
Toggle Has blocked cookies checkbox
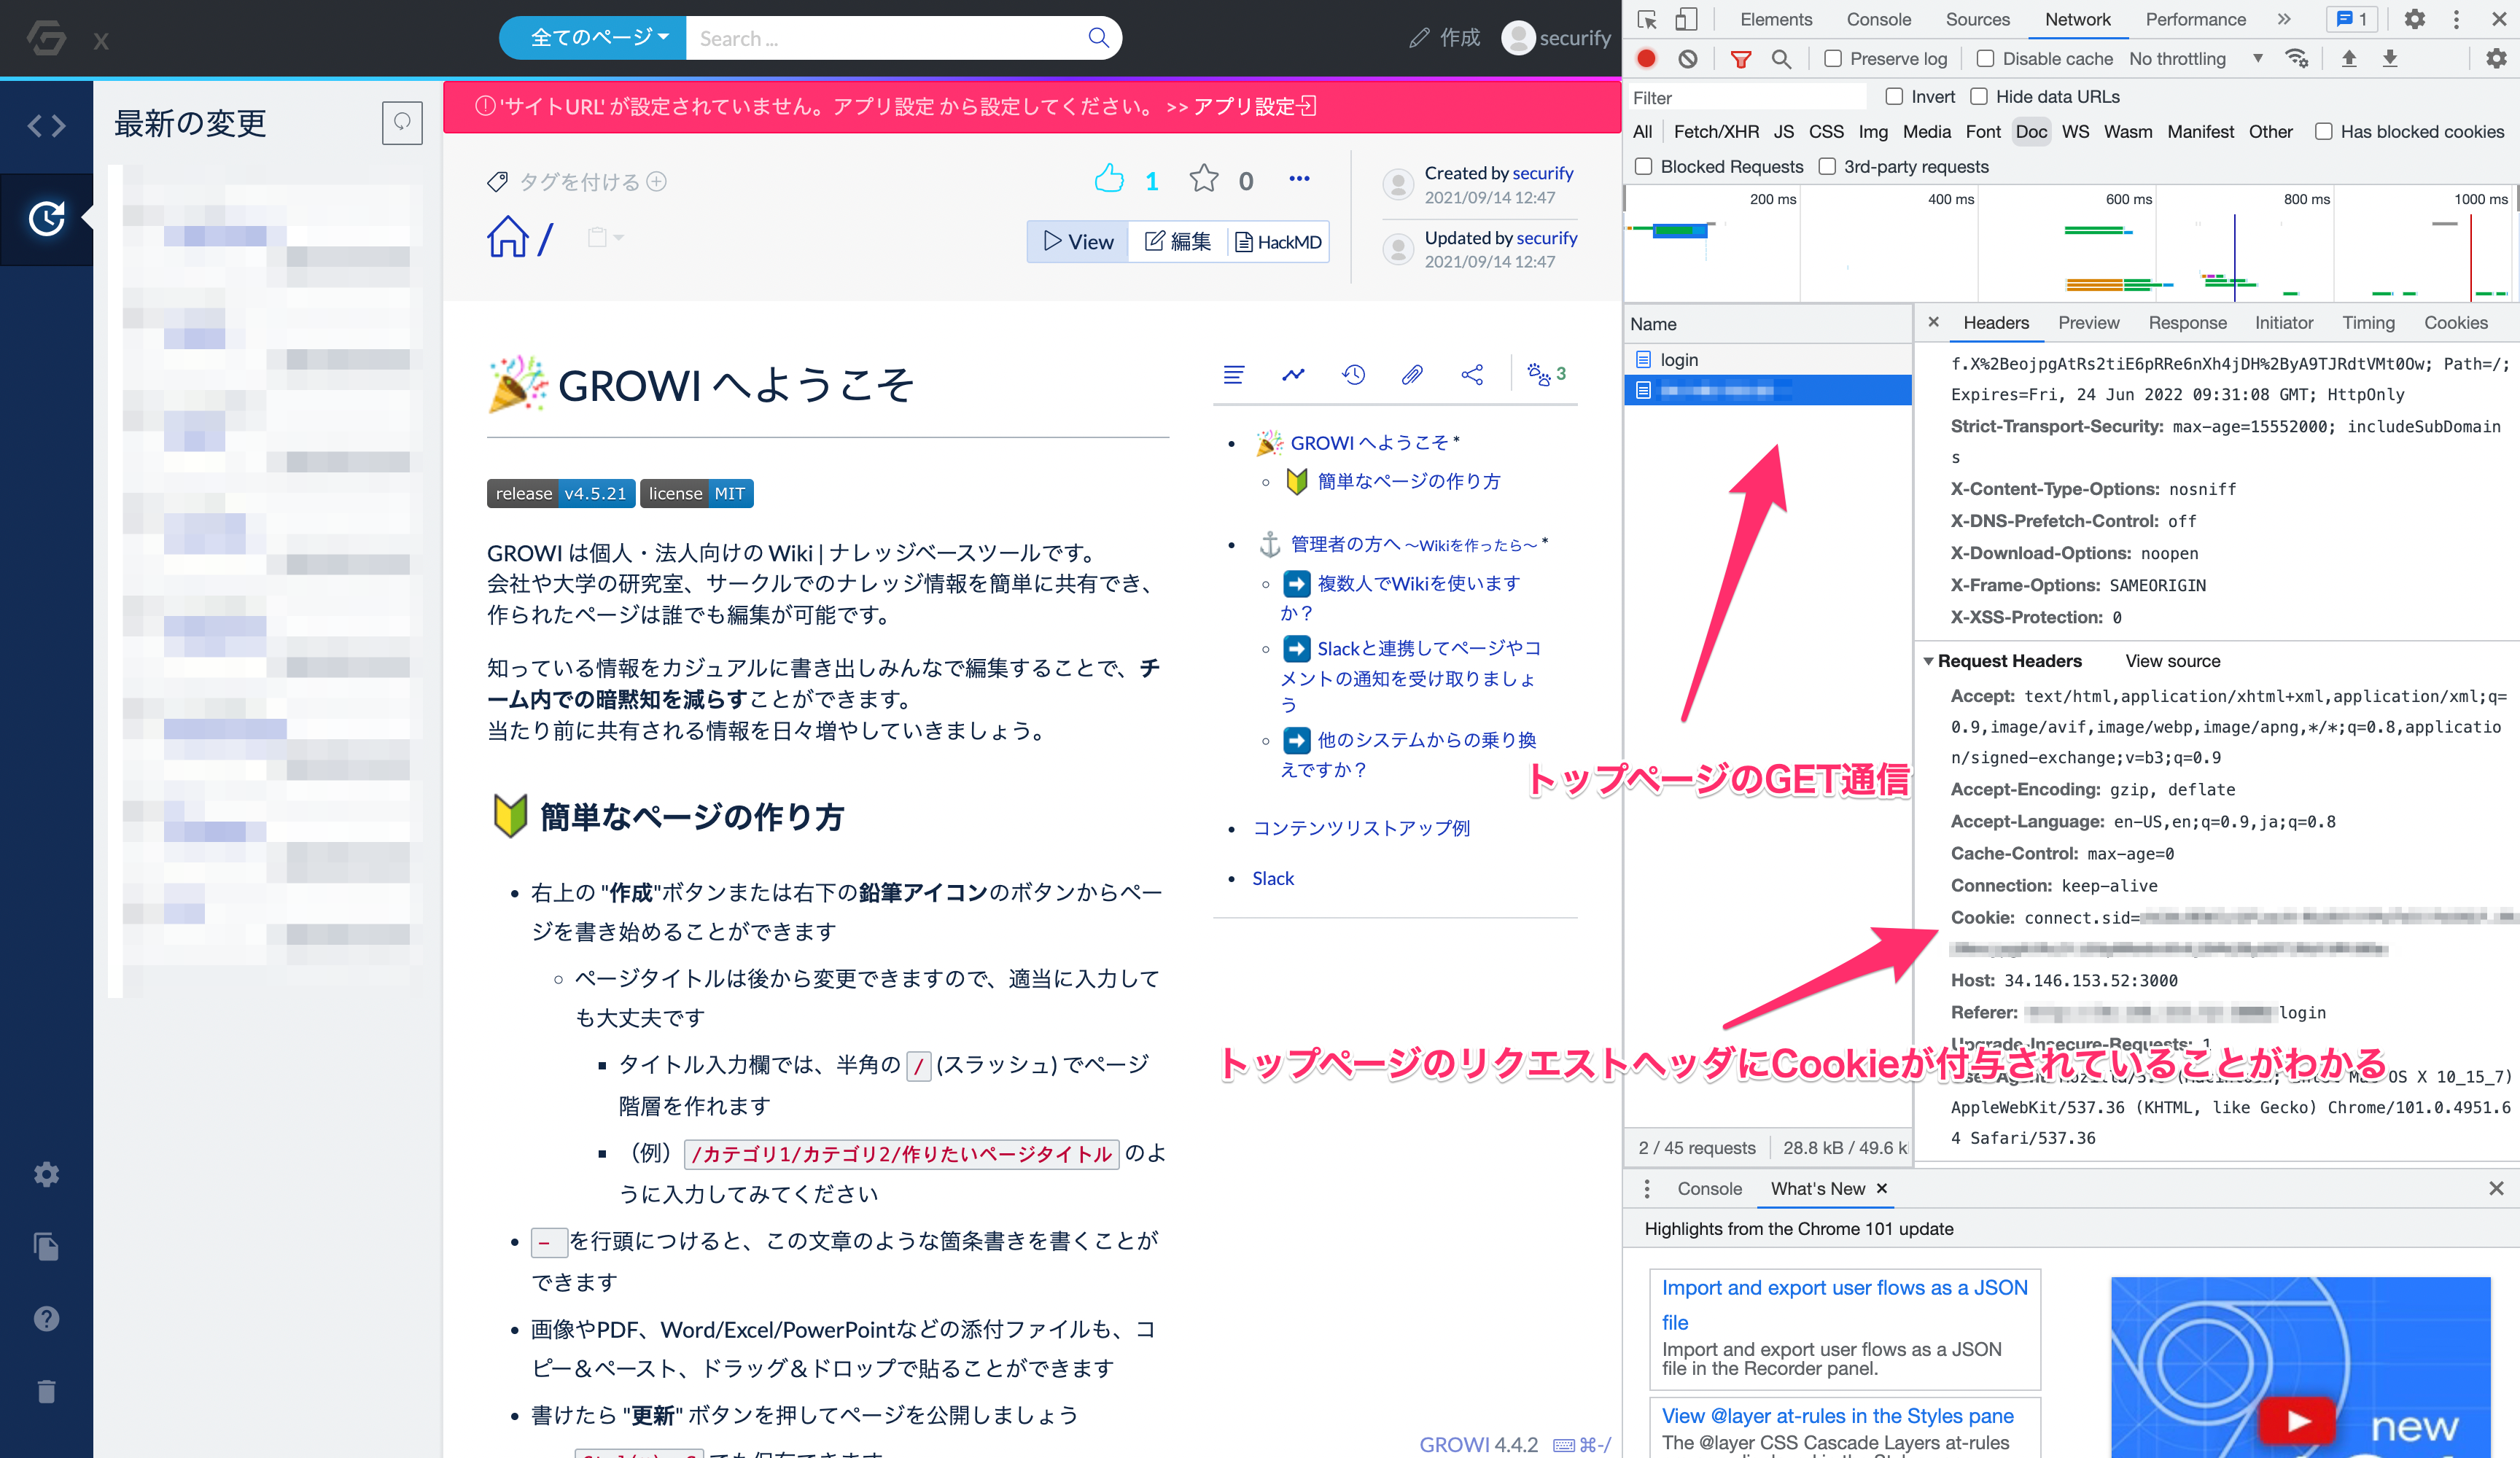[2323, 132]
